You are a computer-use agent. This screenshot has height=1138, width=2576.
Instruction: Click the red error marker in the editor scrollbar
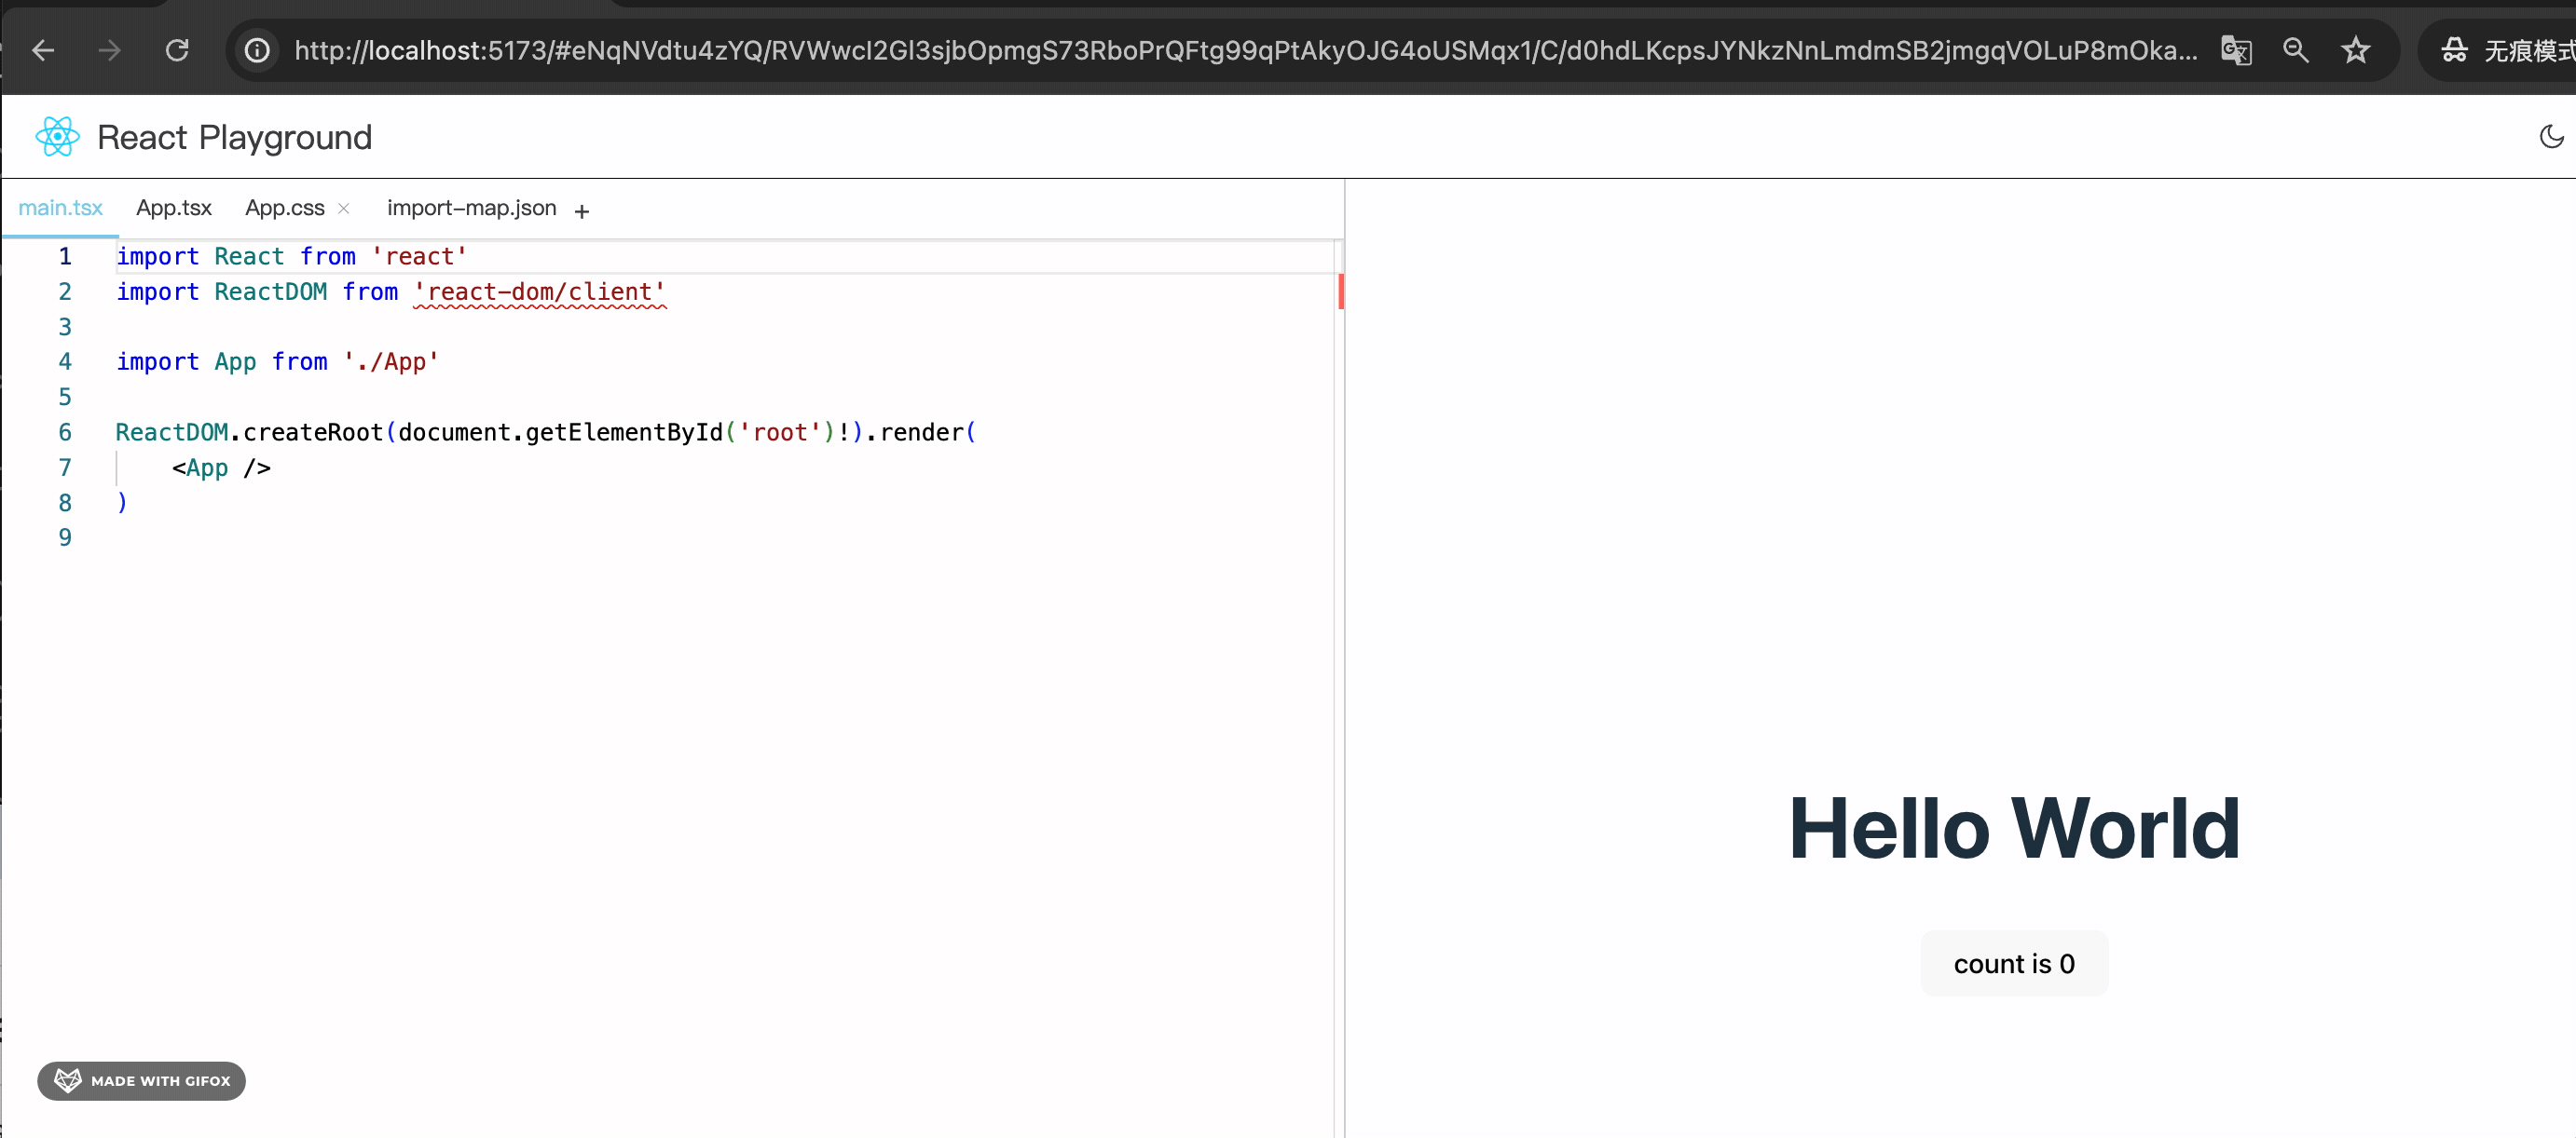[1340, 291]
